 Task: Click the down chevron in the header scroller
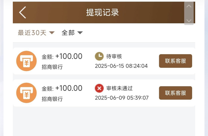(x=189, y=20)
